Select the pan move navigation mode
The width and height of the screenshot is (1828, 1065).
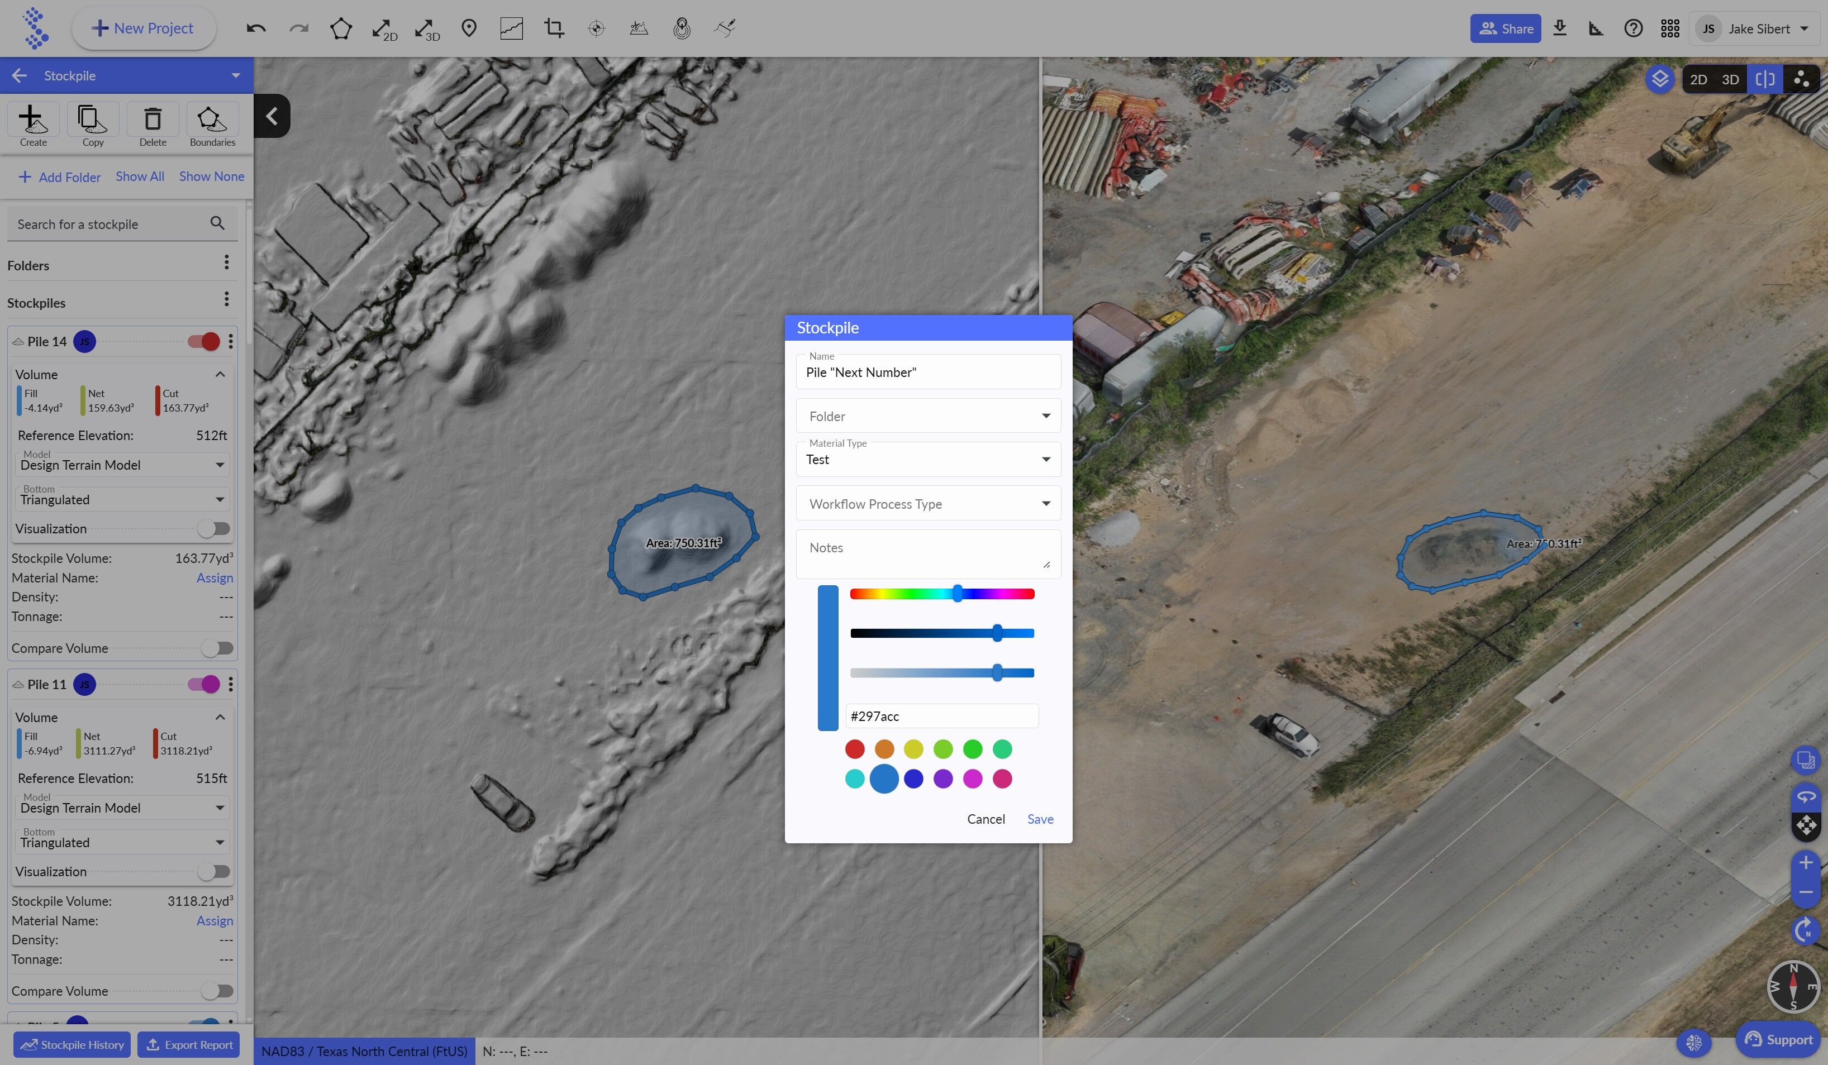pyautogui.click(x=1806, y=825)
